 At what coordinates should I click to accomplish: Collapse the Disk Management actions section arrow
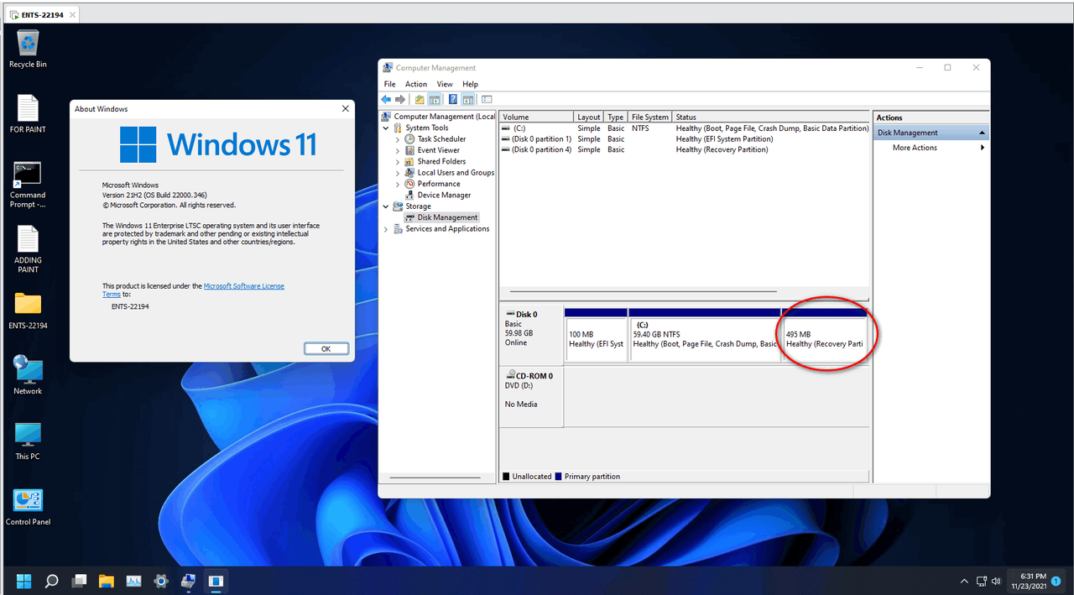[x=982, y=133]
